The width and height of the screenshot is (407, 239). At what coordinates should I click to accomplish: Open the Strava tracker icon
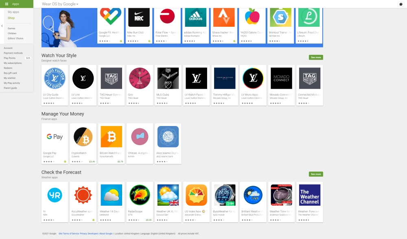(x=224, y=17)
